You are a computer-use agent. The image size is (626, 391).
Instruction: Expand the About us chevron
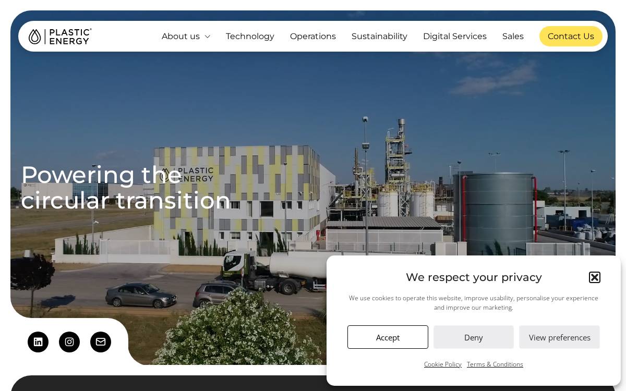(207, 36)
